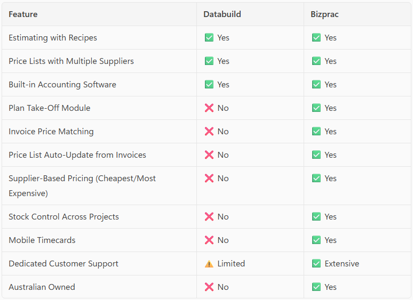Click Databuild check icon for Price Lists row

(x=209, y=61)
